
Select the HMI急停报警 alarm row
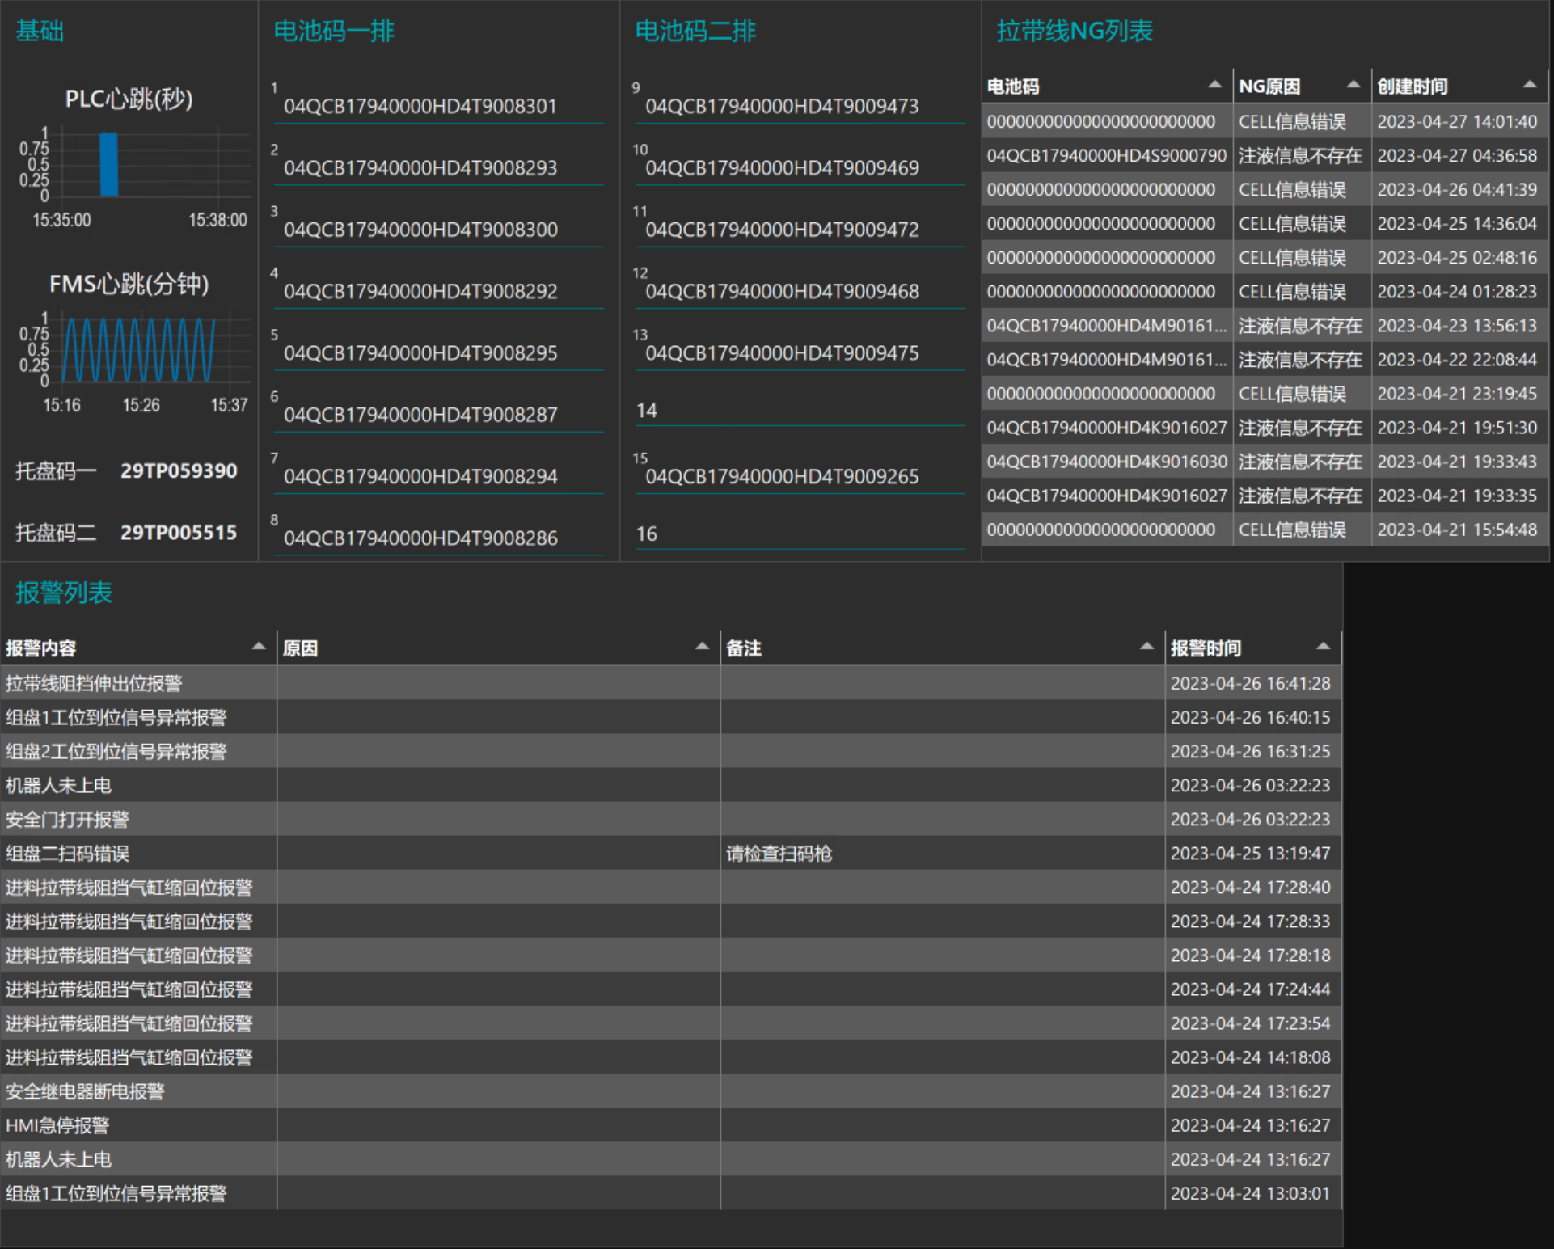[x=57, y=1125]
